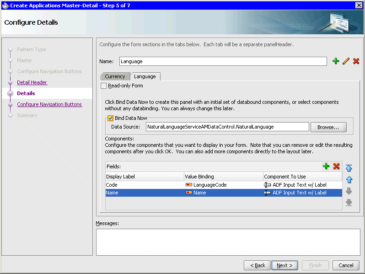Add a new form section tab
The height and width of the screenshot is (274, 365).
click(335, 61)
